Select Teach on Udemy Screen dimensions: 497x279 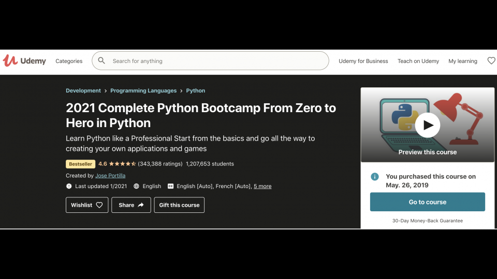(x=418, y=61)
